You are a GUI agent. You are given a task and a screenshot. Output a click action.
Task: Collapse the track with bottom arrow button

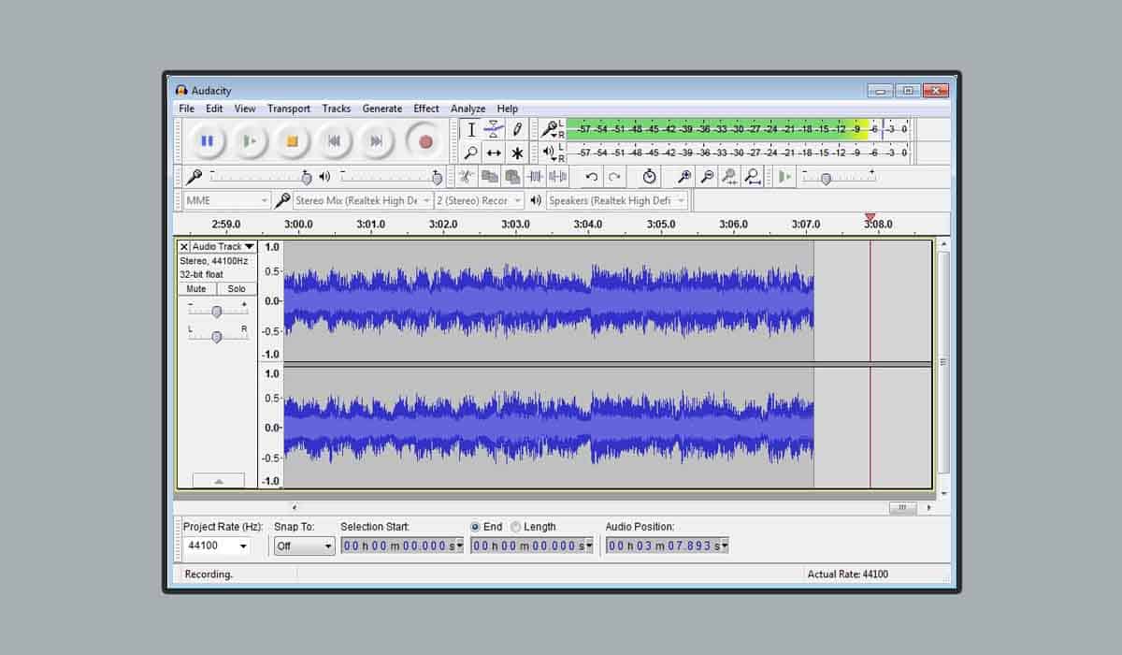point(219,481)
